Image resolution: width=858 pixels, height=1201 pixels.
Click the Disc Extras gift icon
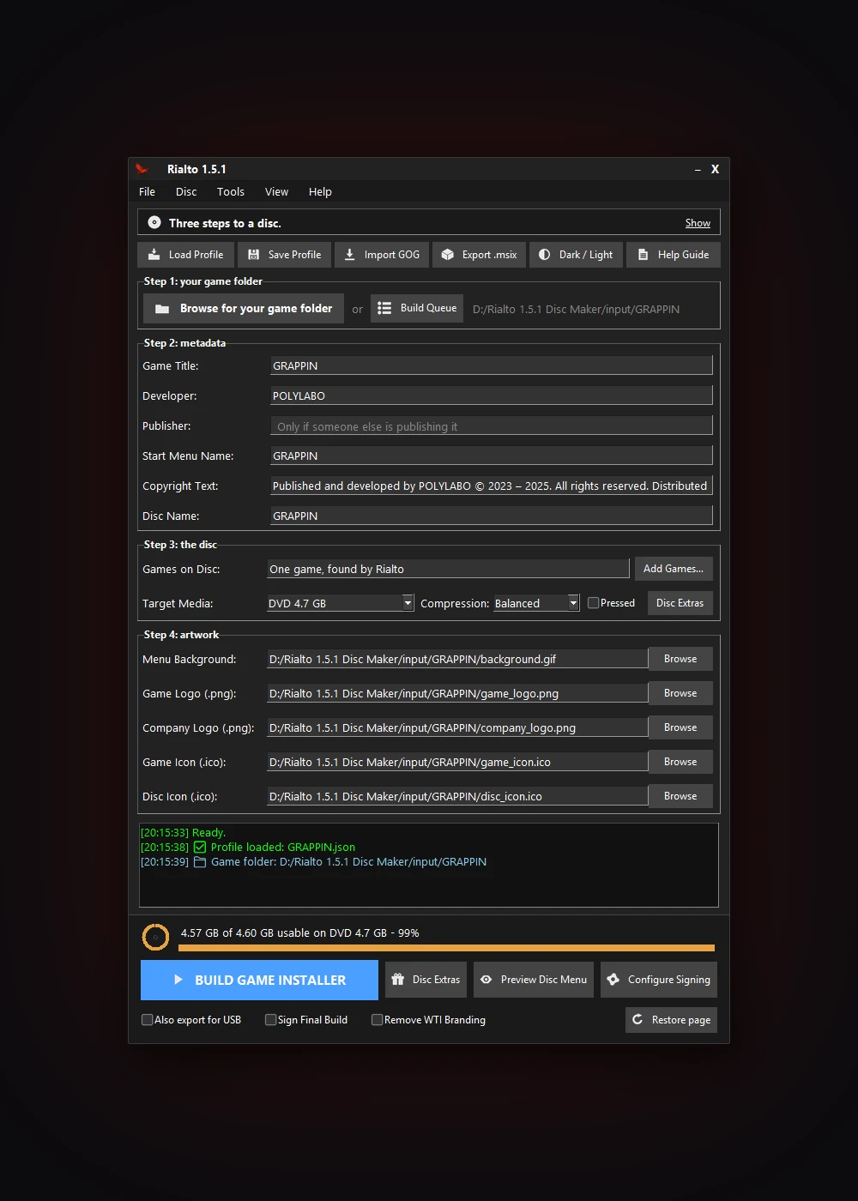(397, 980)
